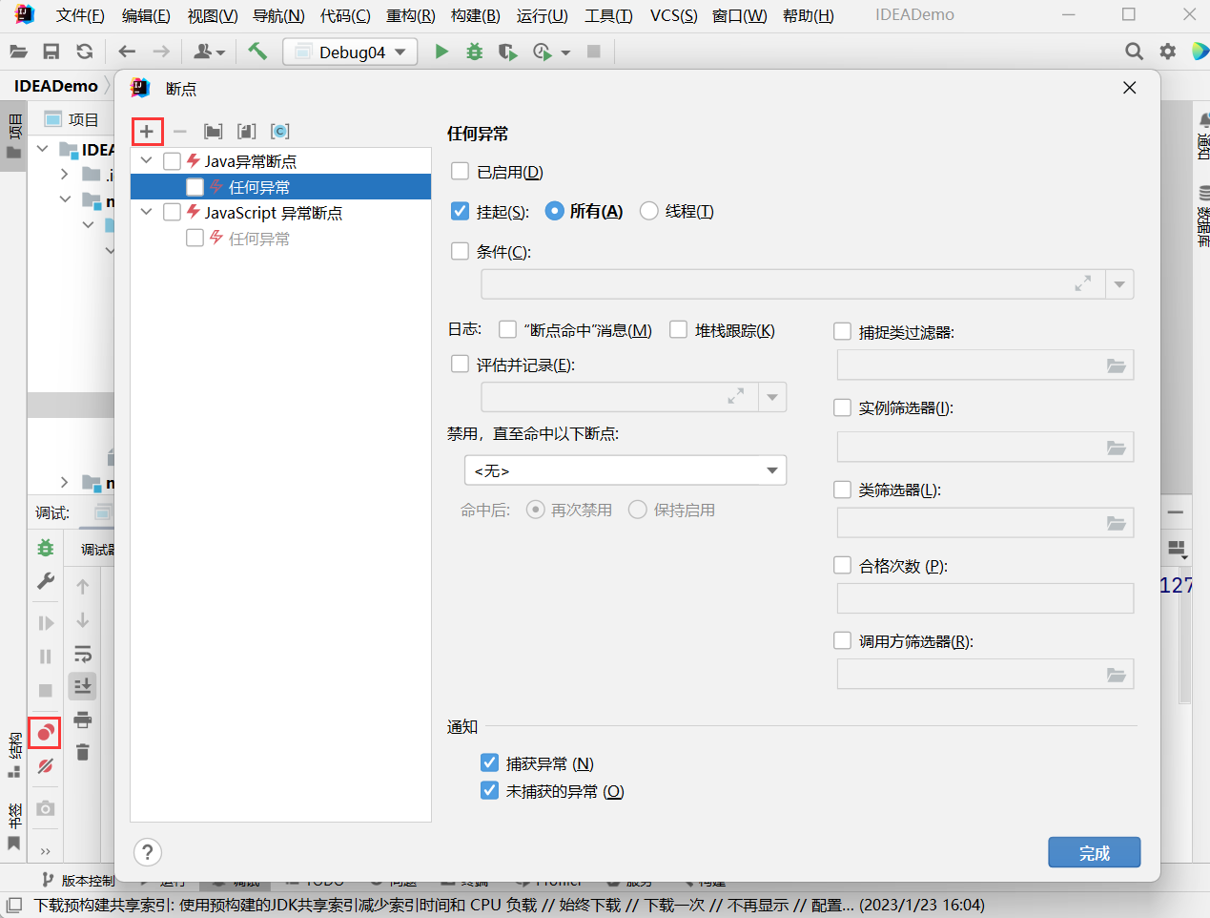The width and height of the screenshot is (1210, 918).
Task: Check the 堆栈跟踪 checkbox
Action: (x=679, y=329)
